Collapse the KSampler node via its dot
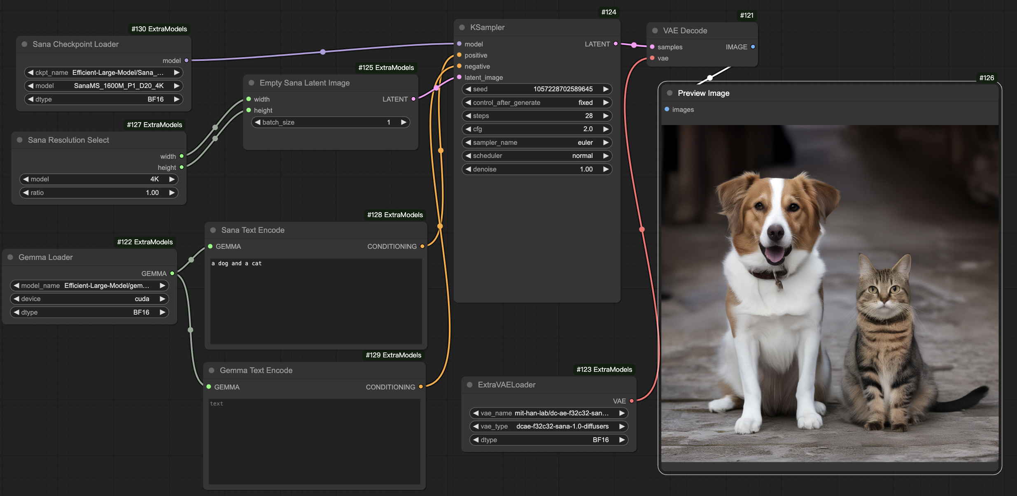 462,28
